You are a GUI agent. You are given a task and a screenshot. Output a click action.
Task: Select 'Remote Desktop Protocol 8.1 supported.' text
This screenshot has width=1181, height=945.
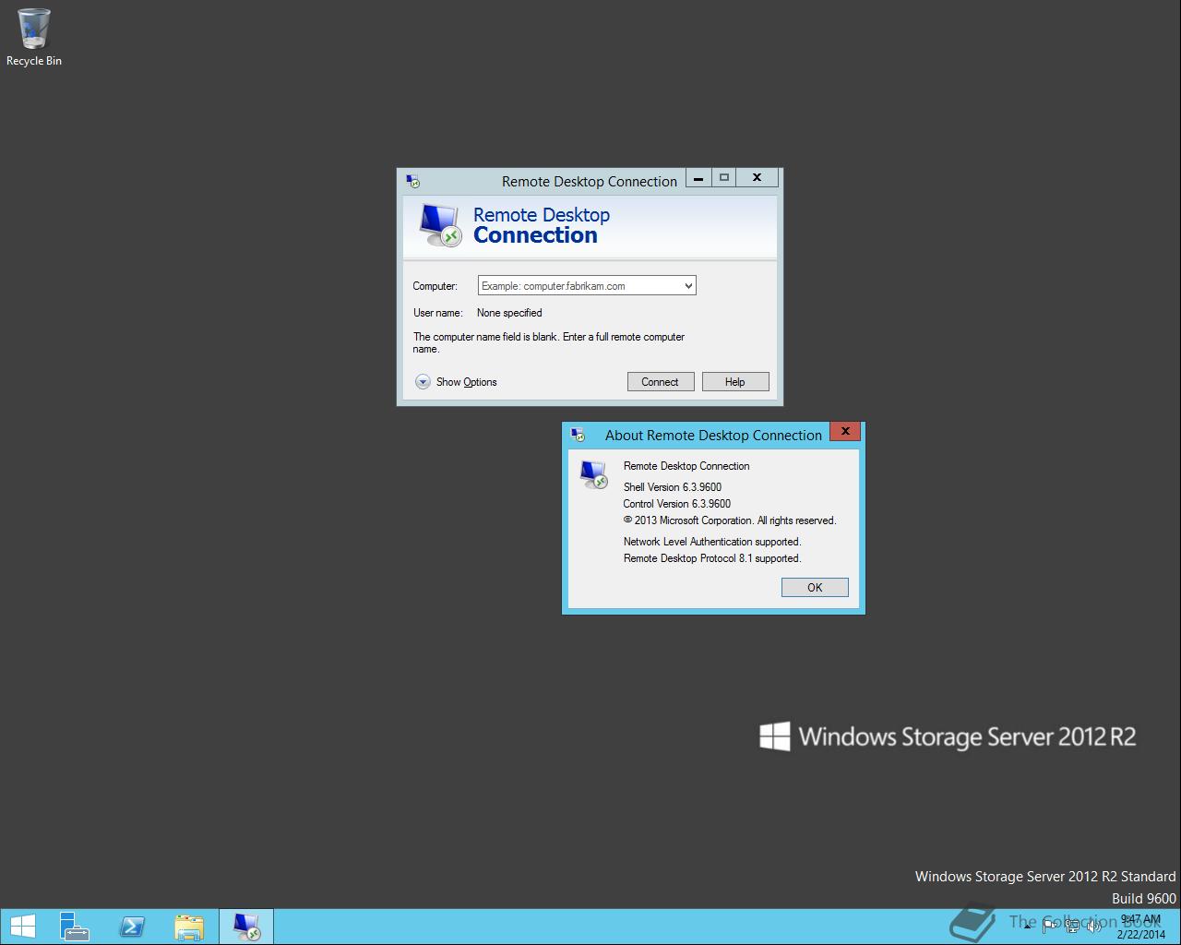pyautogui.click(x=712, y=558)
